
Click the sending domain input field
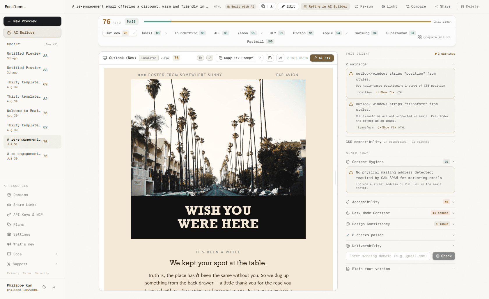click(x=388, y=256)
